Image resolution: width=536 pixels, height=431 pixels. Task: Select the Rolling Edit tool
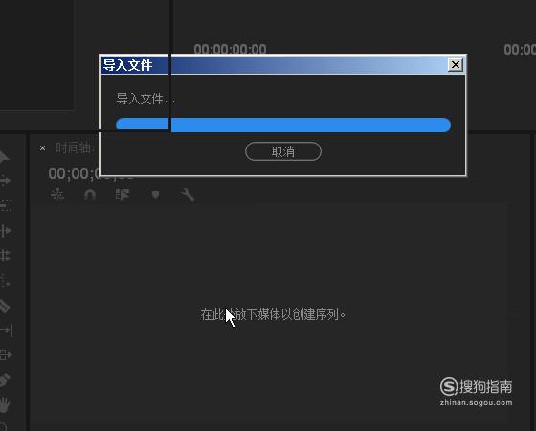[x=5, y=256]
